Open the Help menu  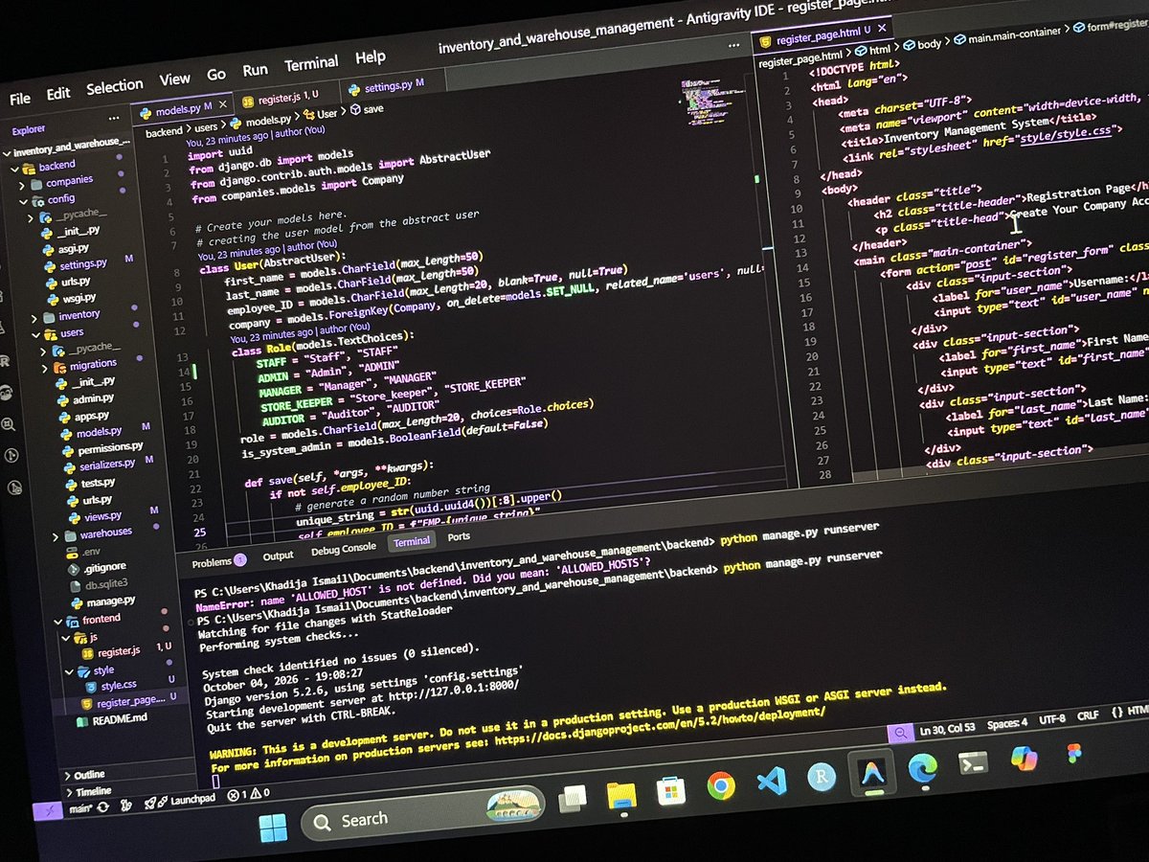(x=370, y=57)
